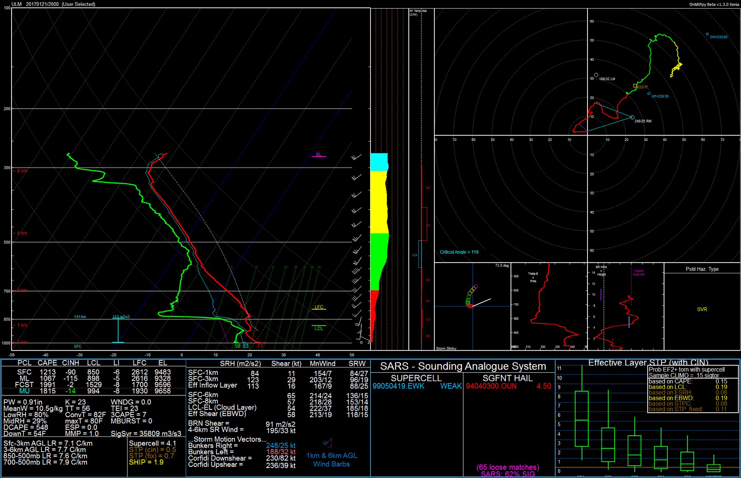This screenshot has height=478, width=741.
Task: Click the PW = 0.91in value
Action: pos(23,402)
